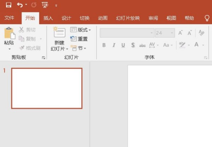Open the 剪贴板 dialog launcher
This screenshot has height=147, width=212.
[43, 58]
